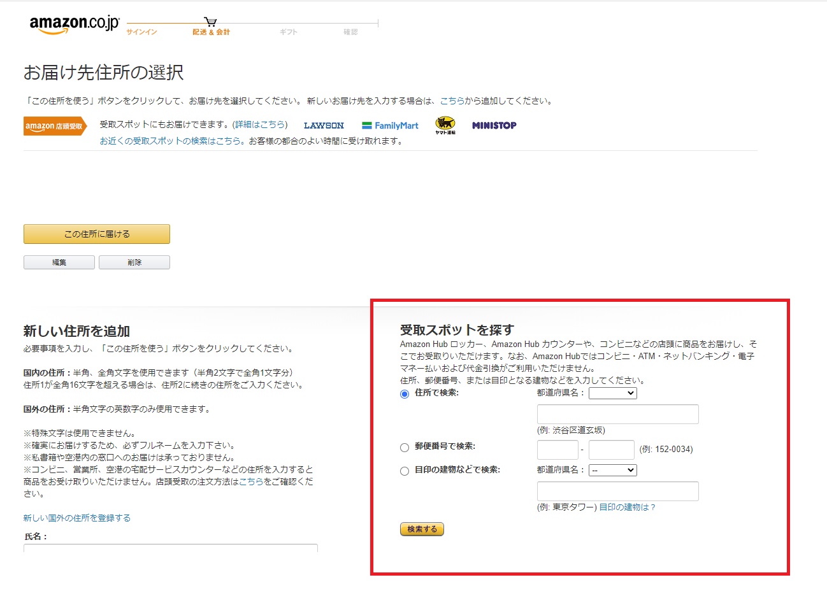827x596 pixels.
Task: Click the LAWSON logo
Action: click(x=324, y=125)
